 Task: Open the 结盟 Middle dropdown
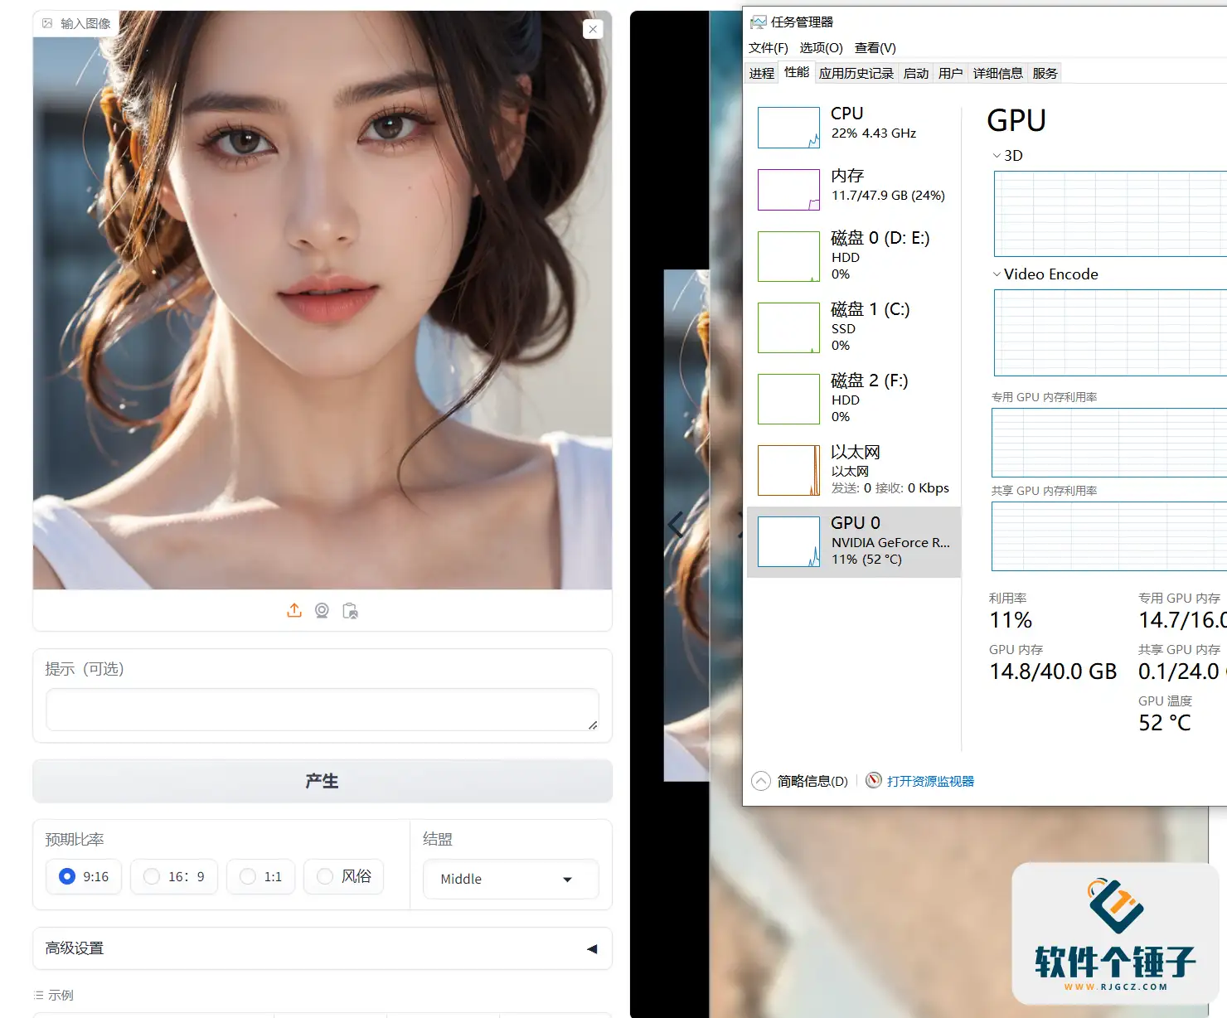tap(511, 879)
